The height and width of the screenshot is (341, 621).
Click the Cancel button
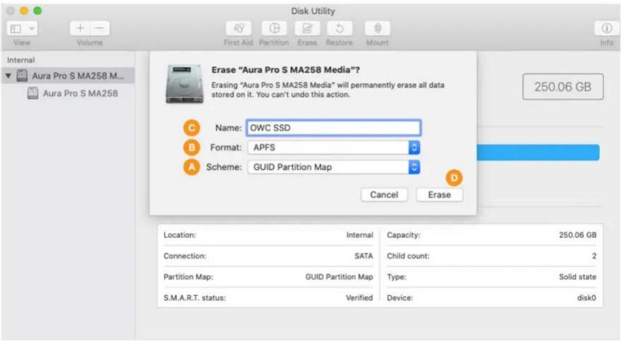pos(384,195)
